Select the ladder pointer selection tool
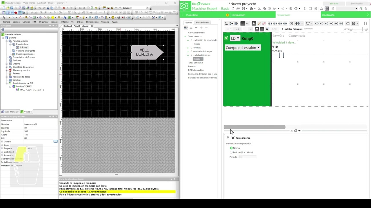 pyautogui.click(x=254, y=23)
